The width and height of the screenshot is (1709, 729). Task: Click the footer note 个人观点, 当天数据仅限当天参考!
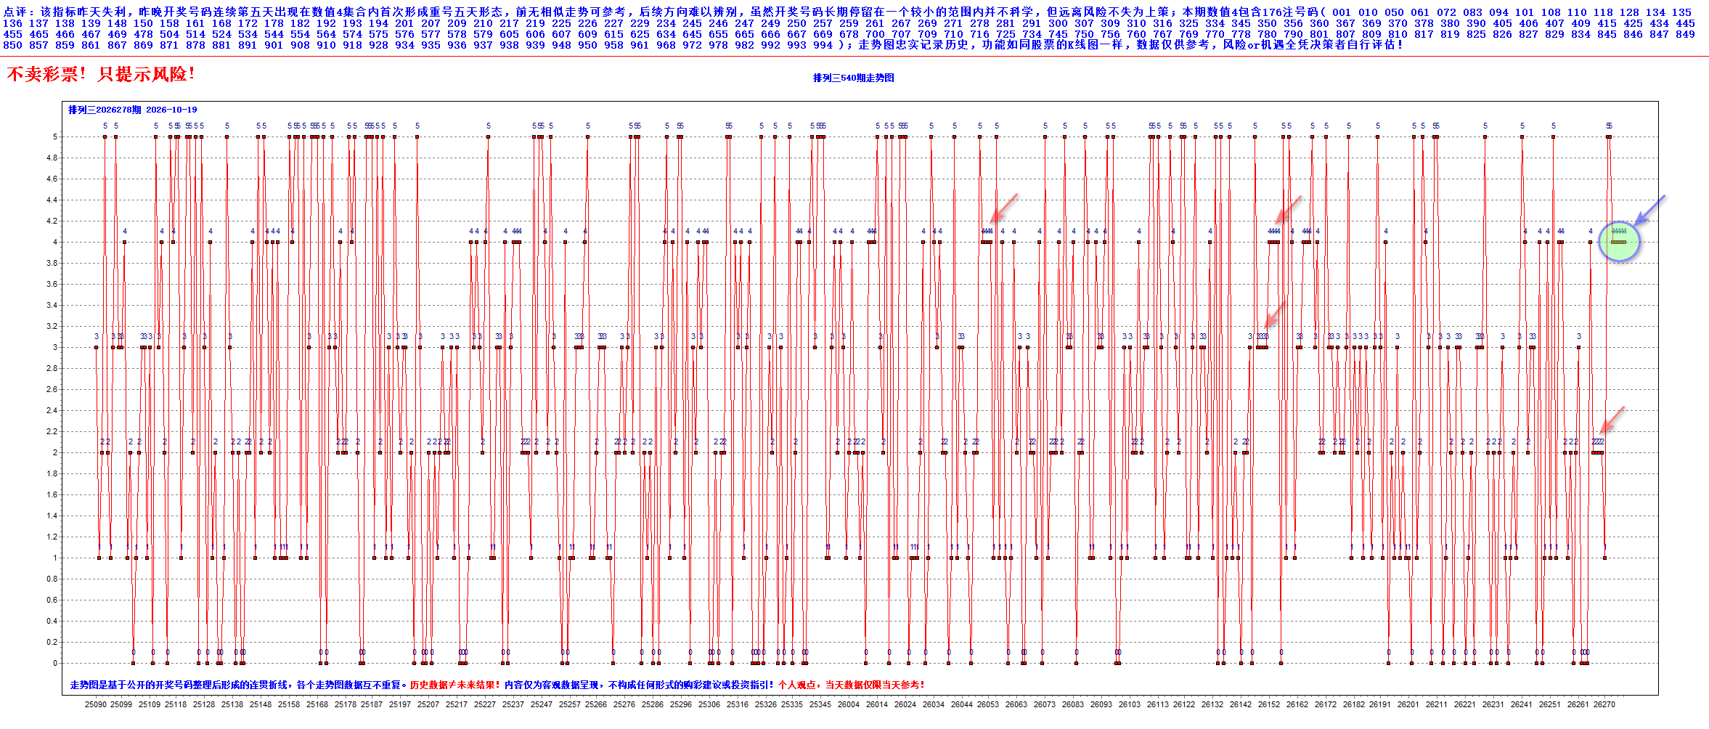[x=851, y=685]
